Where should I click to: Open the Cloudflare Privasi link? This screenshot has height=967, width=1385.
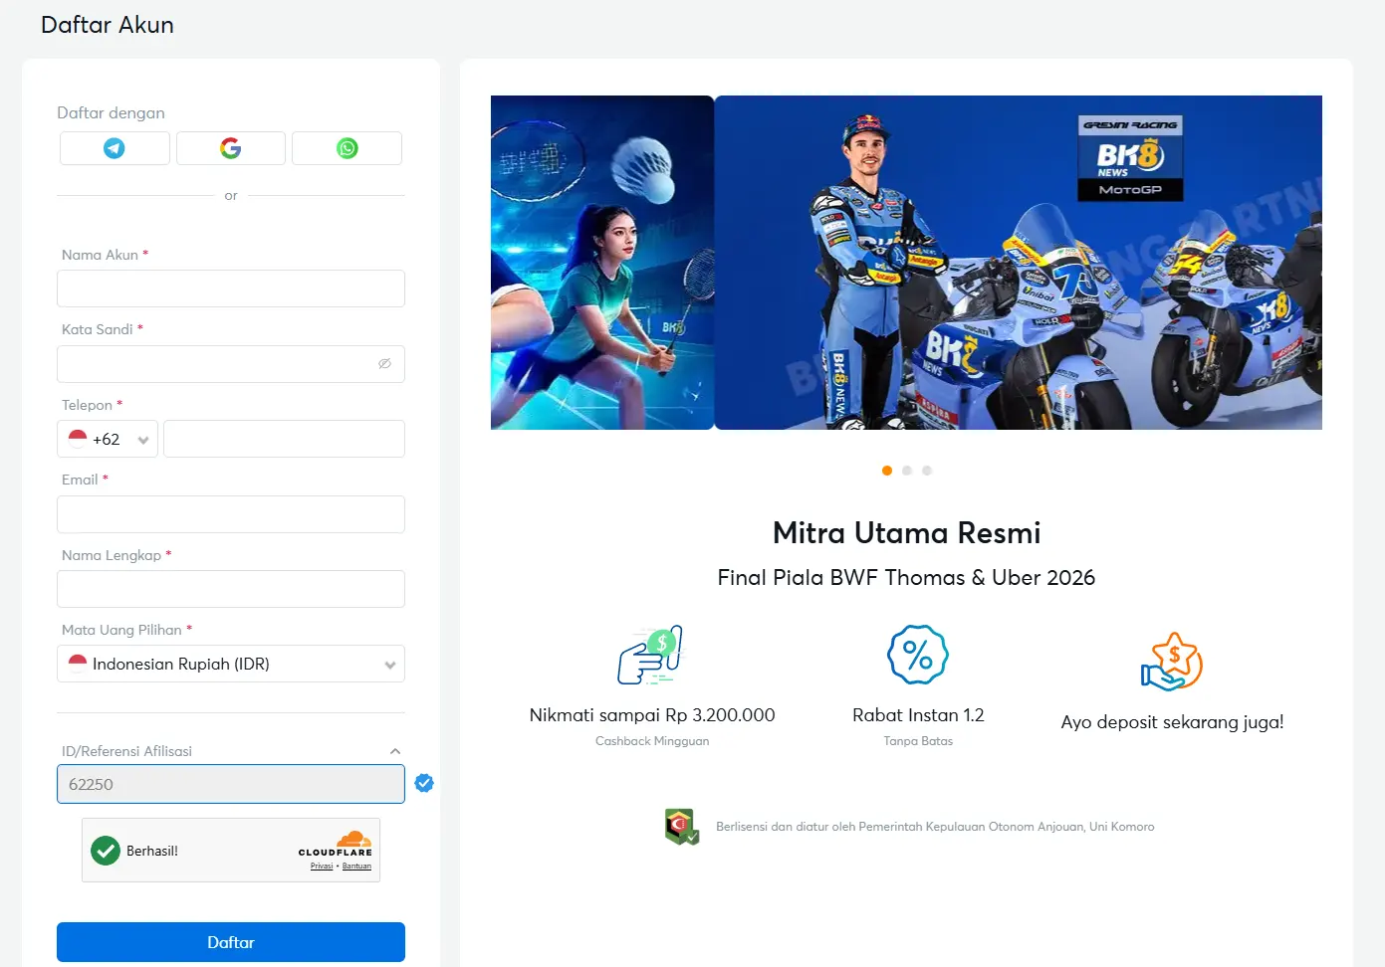[x=322, y=867]
